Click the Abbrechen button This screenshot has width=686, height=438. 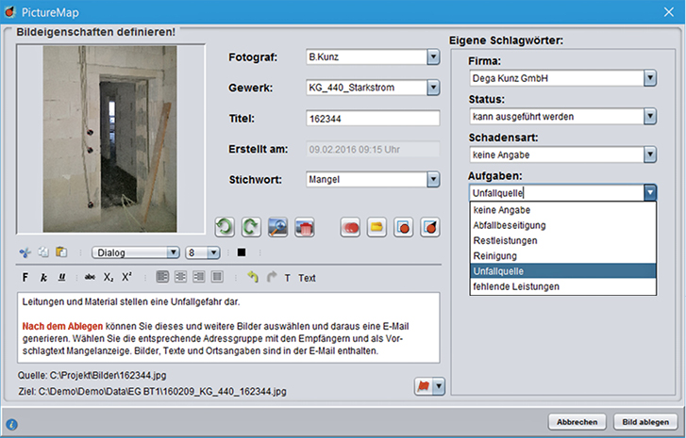(x=577, y=422)
